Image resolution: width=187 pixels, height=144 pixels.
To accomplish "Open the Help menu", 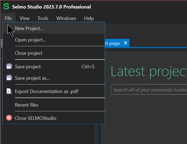I will pyautogui.click(x=89, y=18).
